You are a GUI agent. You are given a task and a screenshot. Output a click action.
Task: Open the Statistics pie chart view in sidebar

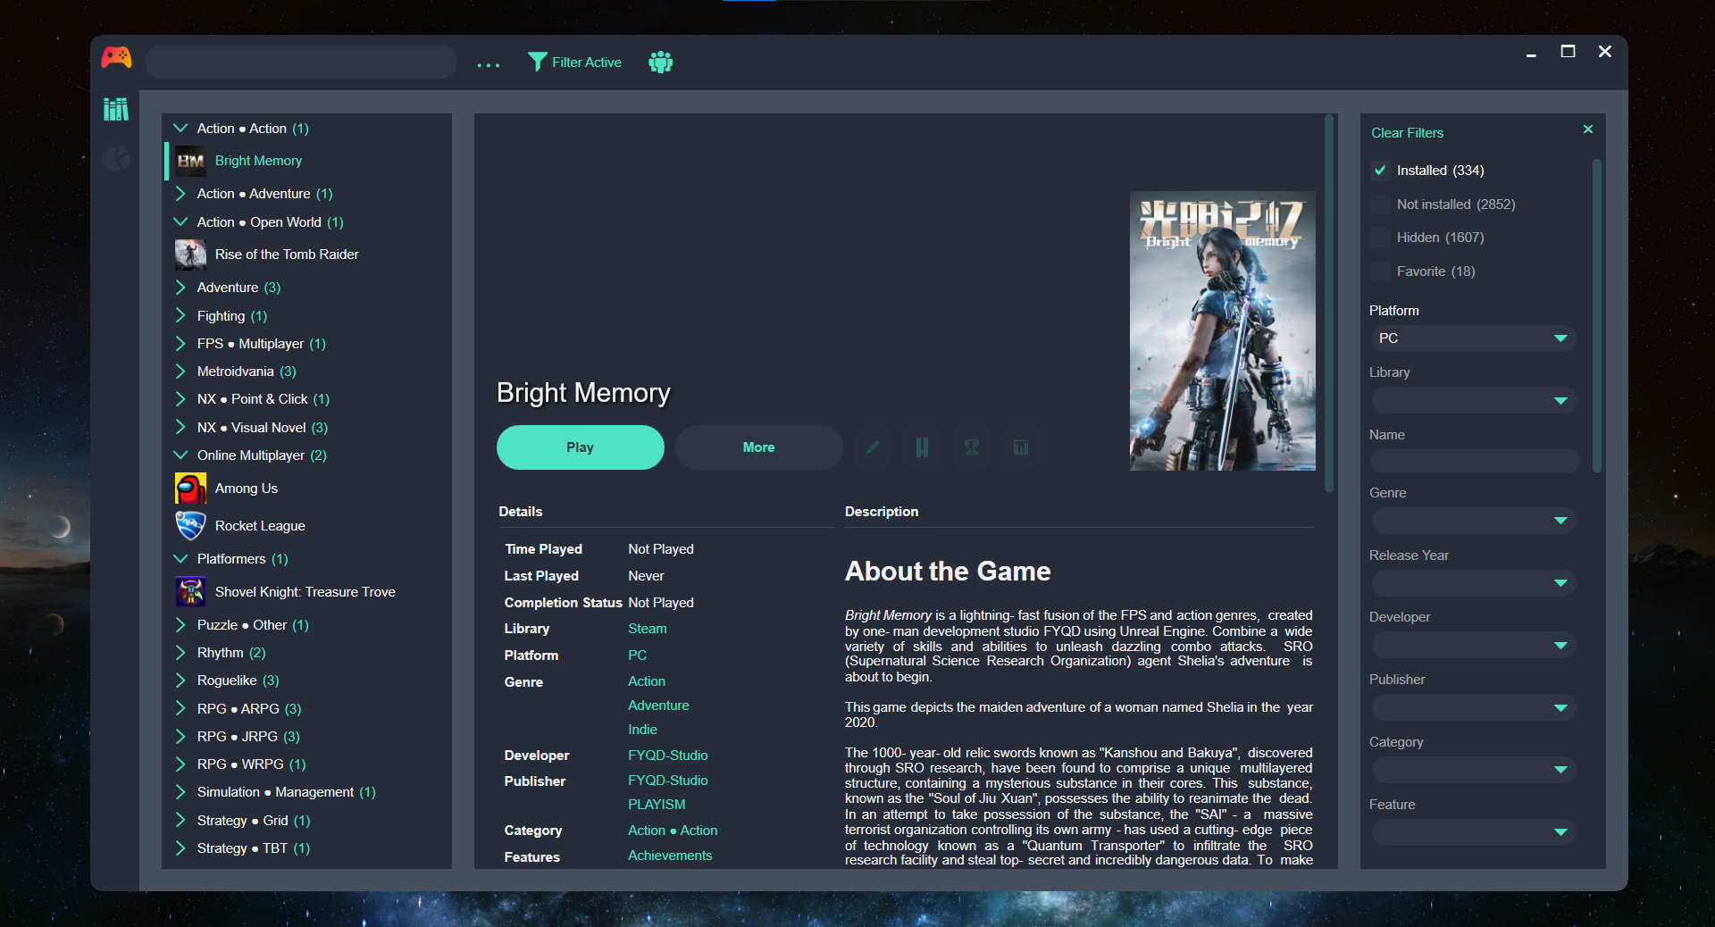point(116,159)
